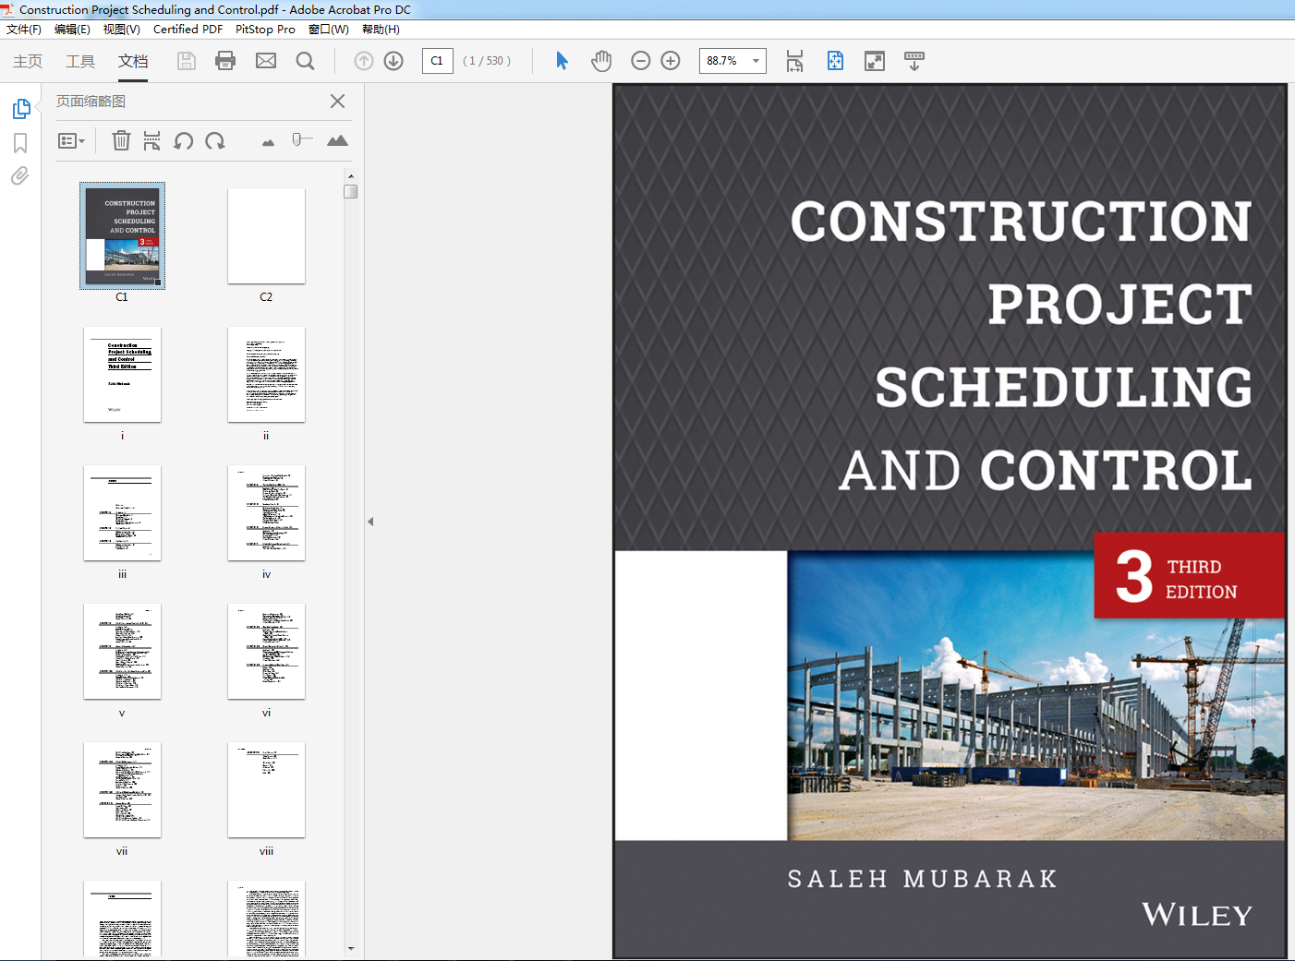
Task: Go to previous page arrow
Action: (x=364, y=61)
